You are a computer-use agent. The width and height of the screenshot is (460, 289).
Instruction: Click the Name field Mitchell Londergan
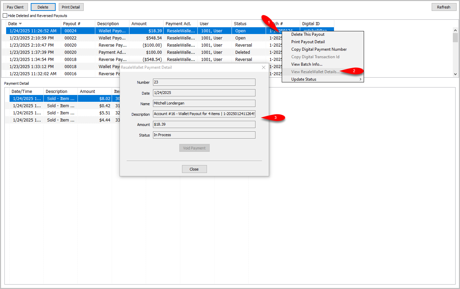[204, 103]
